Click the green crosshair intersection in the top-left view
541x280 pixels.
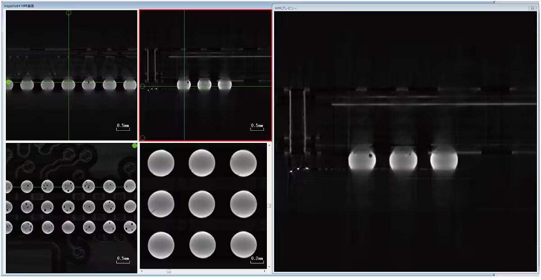[x=69, y=83]
